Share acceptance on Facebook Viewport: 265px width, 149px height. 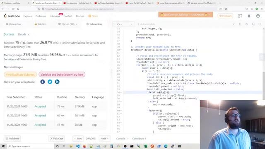42,82
